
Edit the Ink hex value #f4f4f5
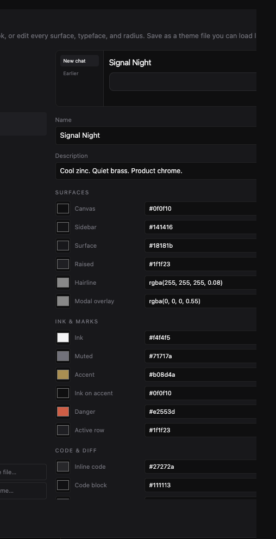200,338
